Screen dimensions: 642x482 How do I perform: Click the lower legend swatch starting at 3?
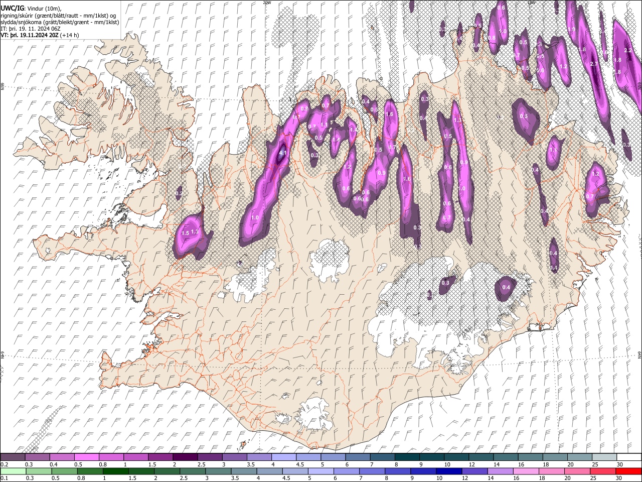[218, 471]
